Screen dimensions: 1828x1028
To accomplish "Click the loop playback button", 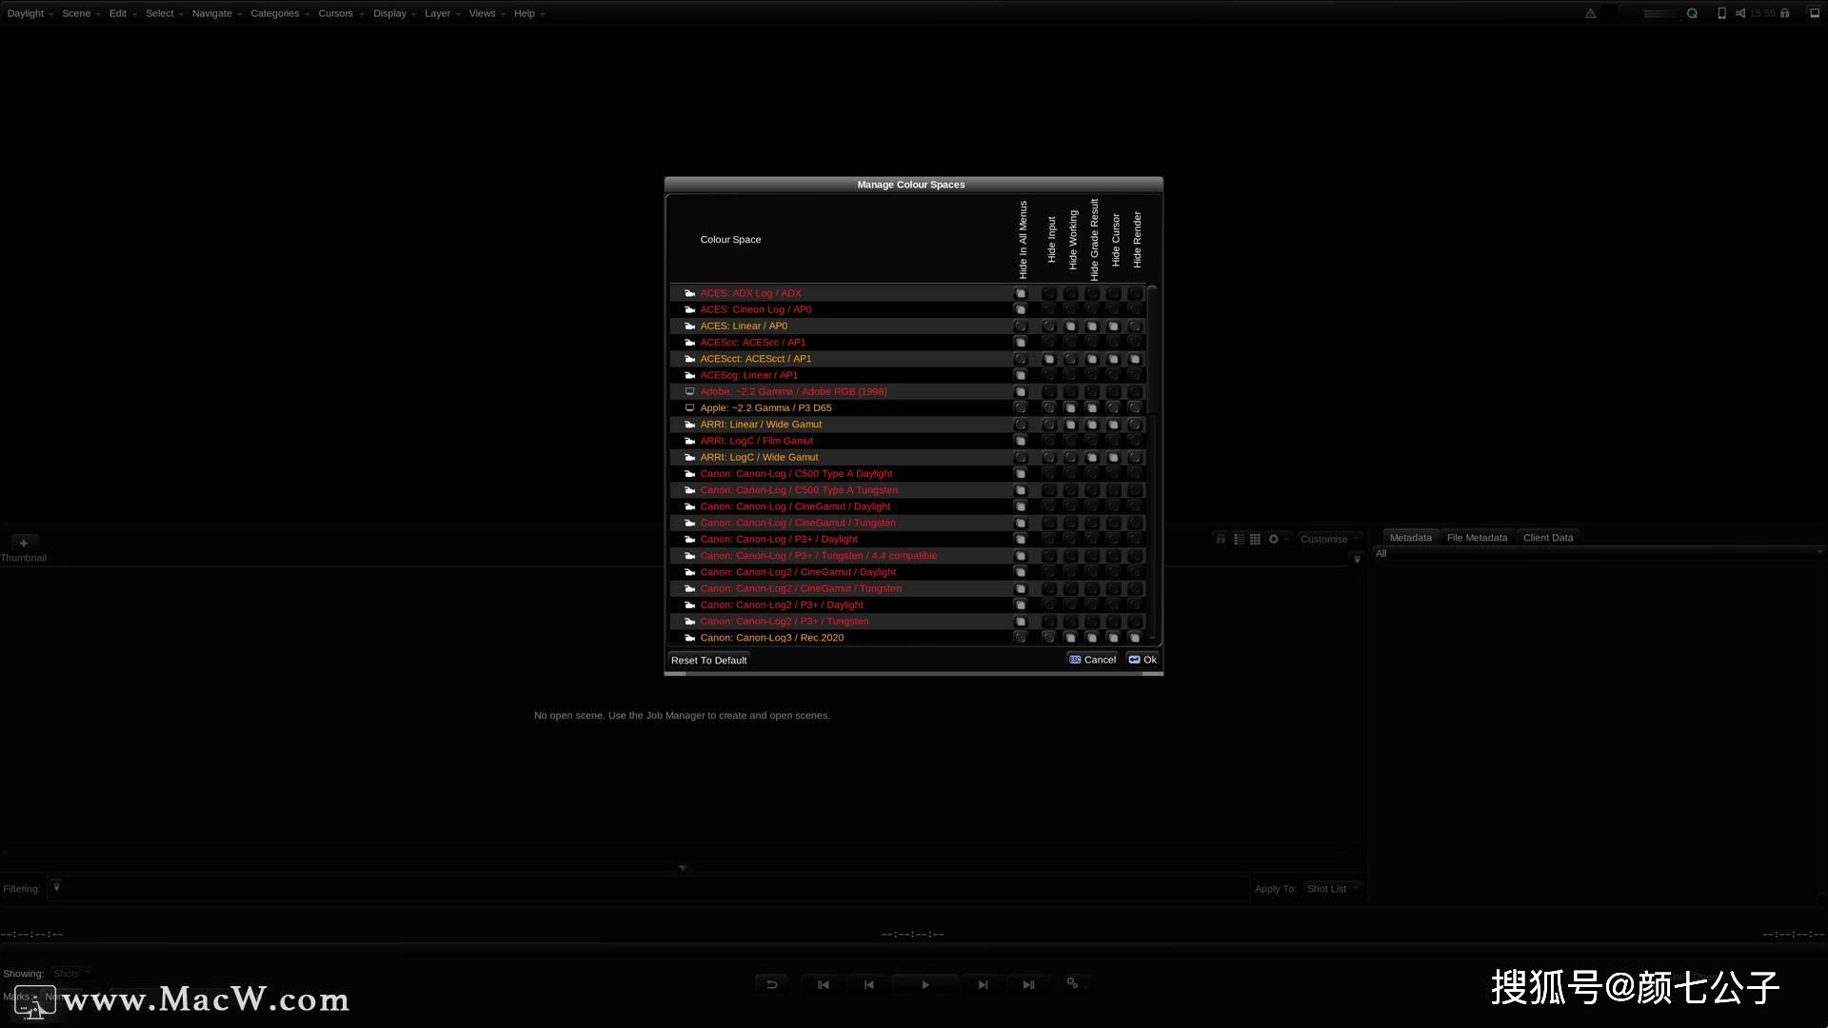I will coord(772,985).
